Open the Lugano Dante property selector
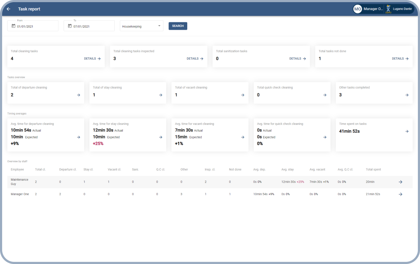 click(399, 9)
